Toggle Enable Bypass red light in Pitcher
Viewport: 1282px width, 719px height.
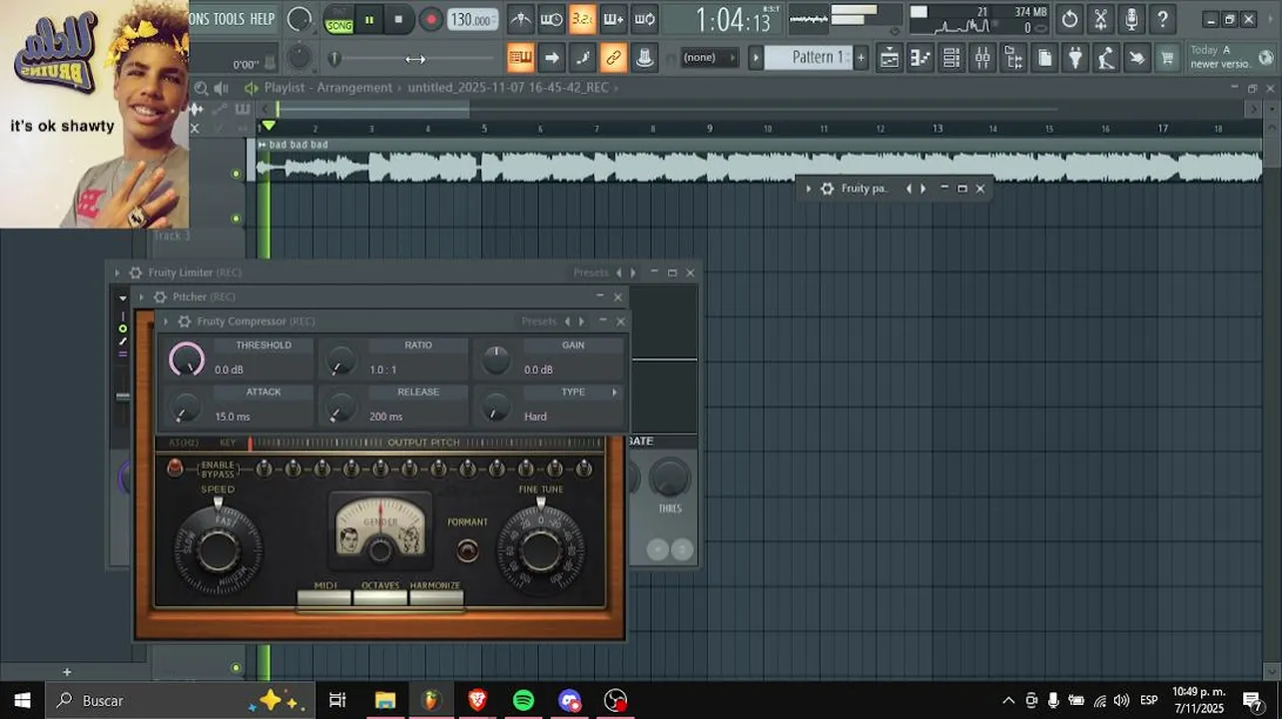(175, 468)
